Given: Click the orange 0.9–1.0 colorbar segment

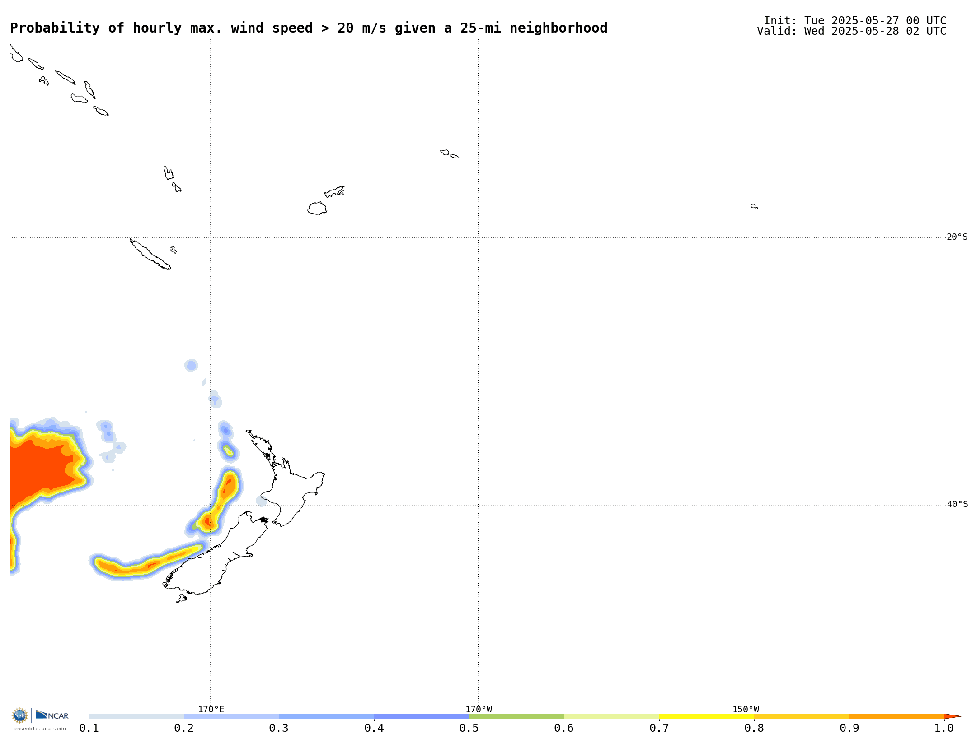Looking at the screenshot, I should click(x=896, y=716).
